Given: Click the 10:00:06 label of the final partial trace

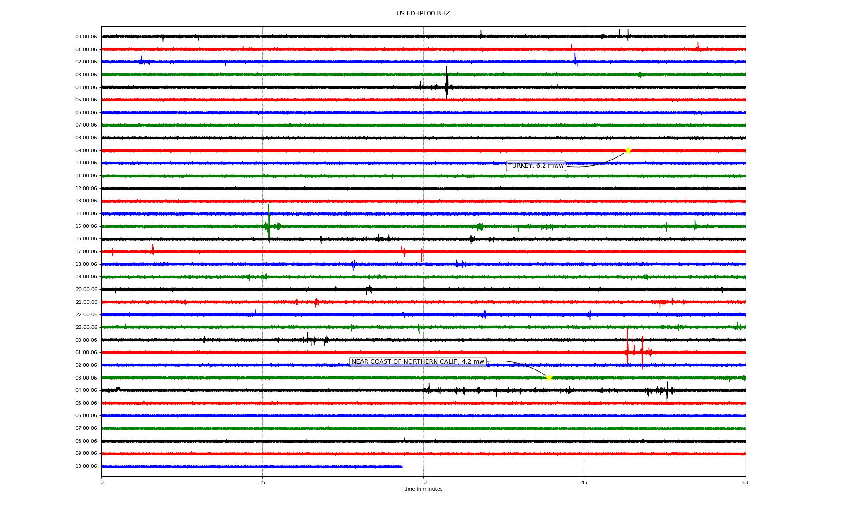Looking at the screenshot, I should 86,466.
